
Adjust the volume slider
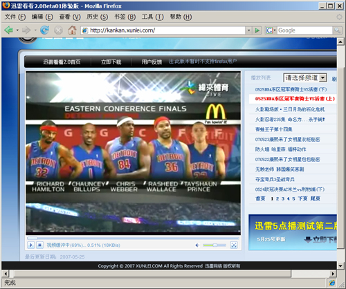[x=214, y=245]
